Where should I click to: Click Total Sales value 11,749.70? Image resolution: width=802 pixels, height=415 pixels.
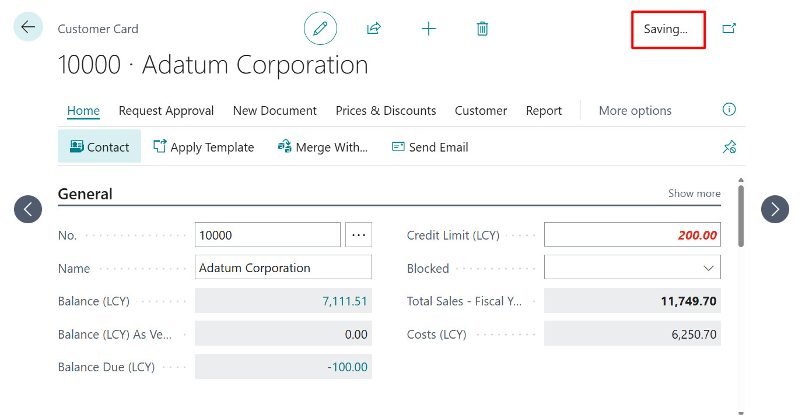click(688, 301)
